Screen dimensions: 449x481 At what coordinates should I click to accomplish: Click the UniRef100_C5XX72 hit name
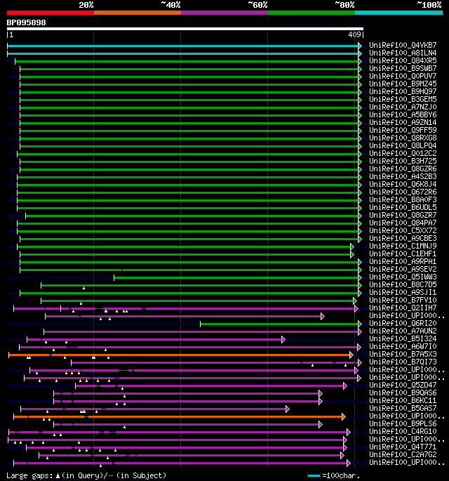coord(403,230)
